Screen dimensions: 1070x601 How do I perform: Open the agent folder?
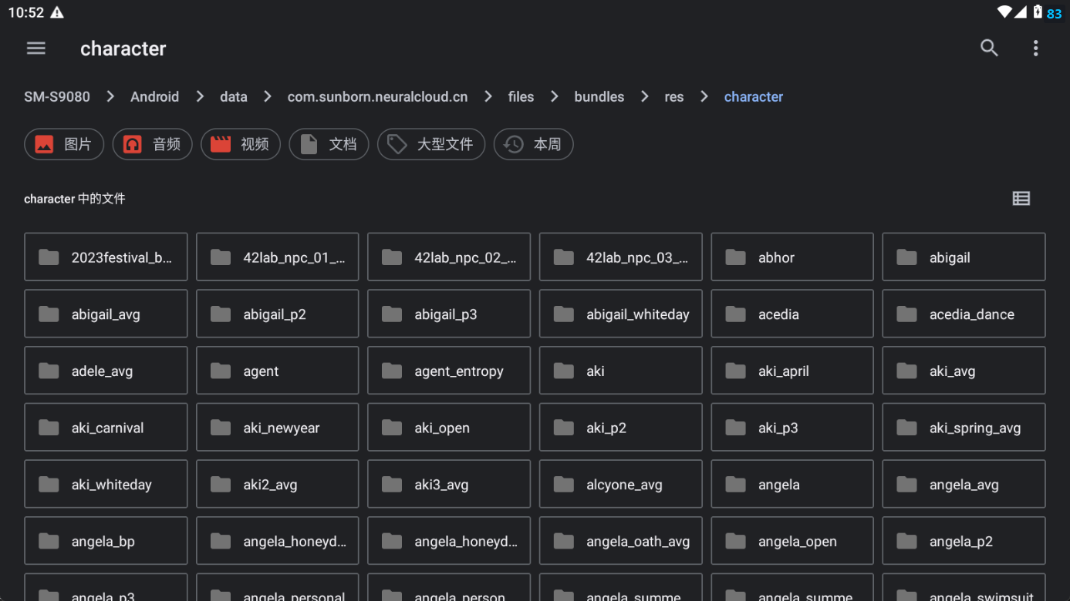click(278, 371)
